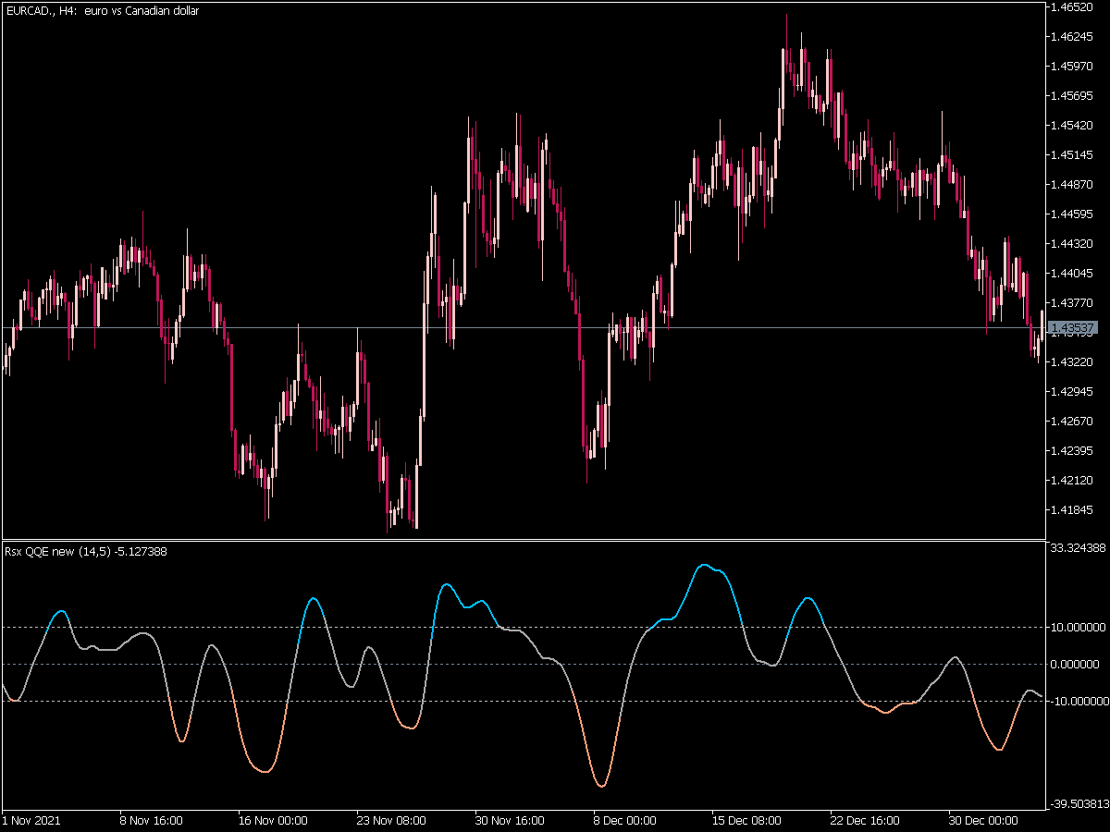
Task: Click the 1.46520 price scale value
Action: point(1073,7)
